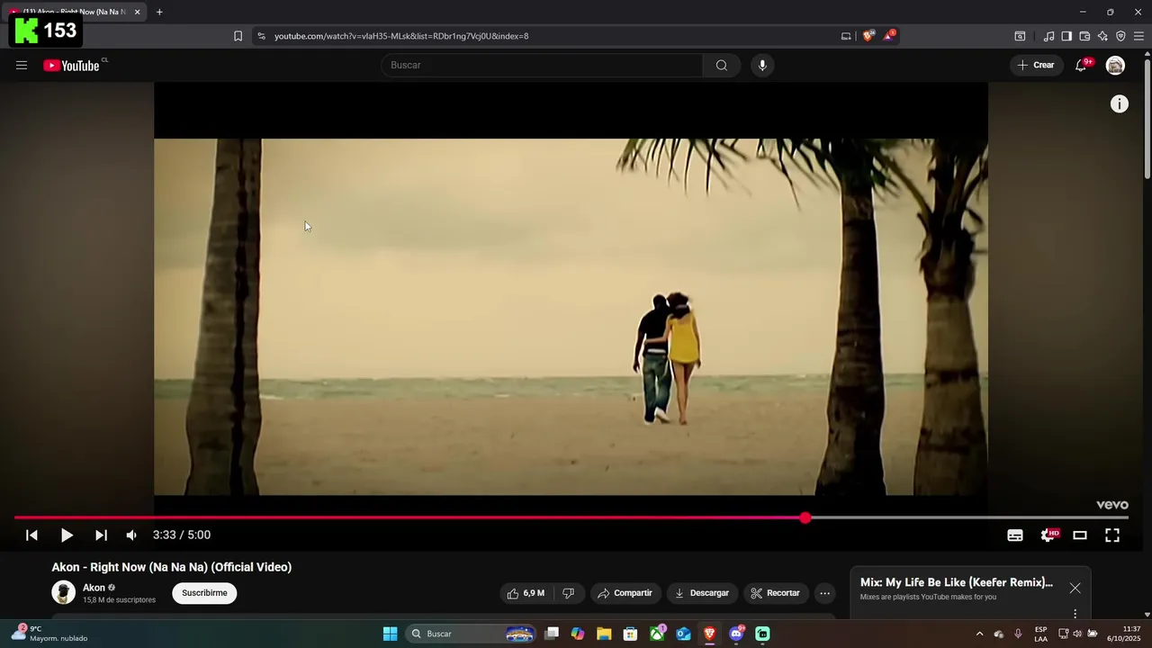Show video info card icon
Screen dimensions: 1152x648
click(1119, 104)
